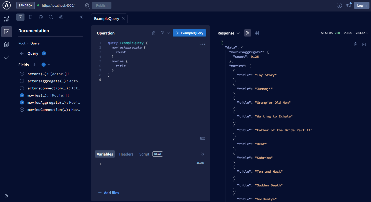Switch to the Script tab
The width and height of the screenshot is (371, 202).
click(x=144, y=154)
